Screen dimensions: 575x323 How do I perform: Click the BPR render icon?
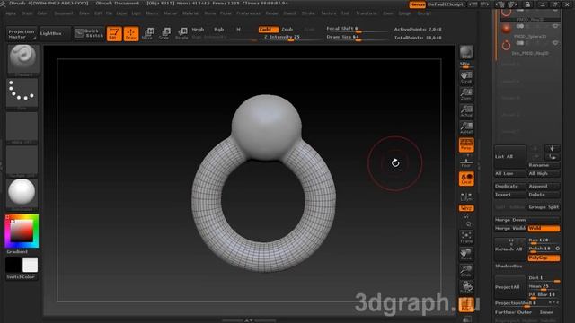pos(466,52)
